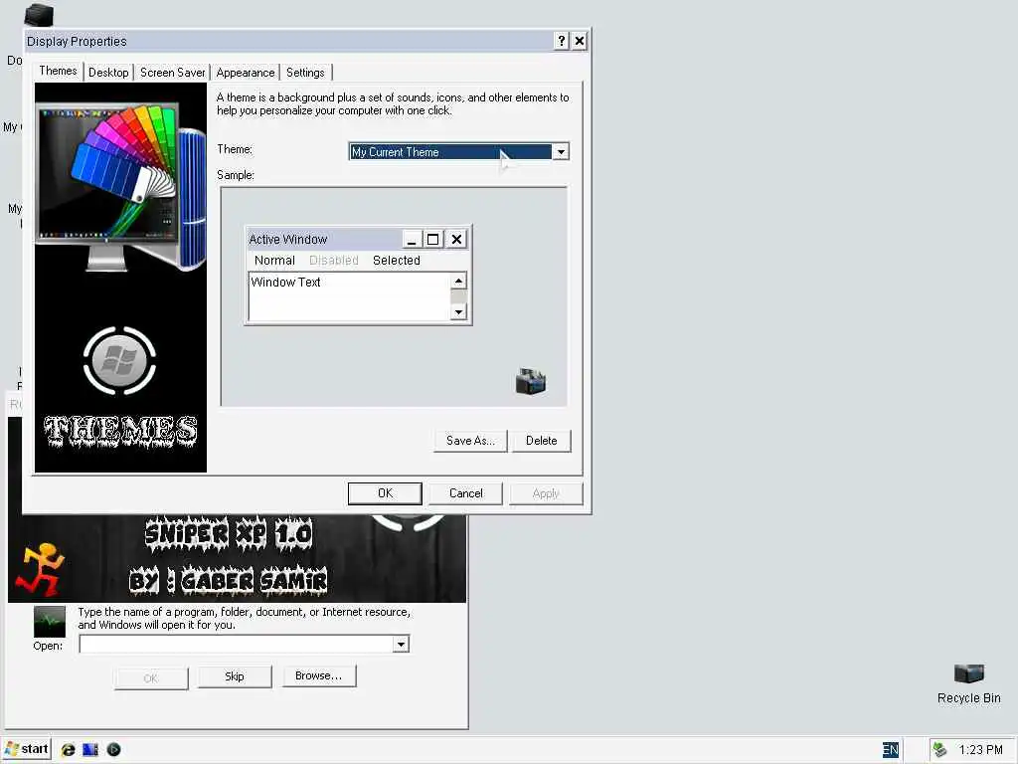
Task: Launch Internet Explorer from quick launch
Action: (68, 750)
